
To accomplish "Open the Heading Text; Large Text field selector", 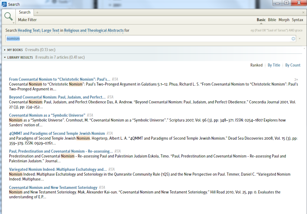I will pyautogui.click(x=38, y=30).
